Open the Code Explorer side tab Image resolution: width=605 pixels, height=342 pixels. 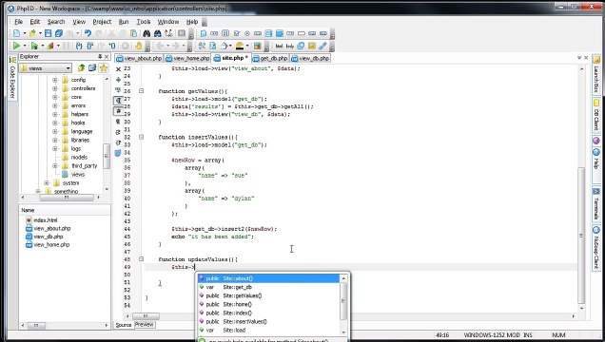pos(12,78)
